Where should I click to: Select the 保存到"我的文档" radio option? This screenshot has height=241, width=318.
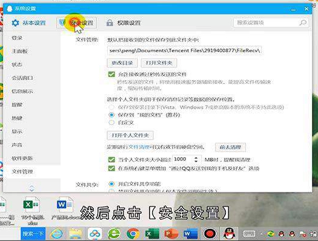[111, 115]
